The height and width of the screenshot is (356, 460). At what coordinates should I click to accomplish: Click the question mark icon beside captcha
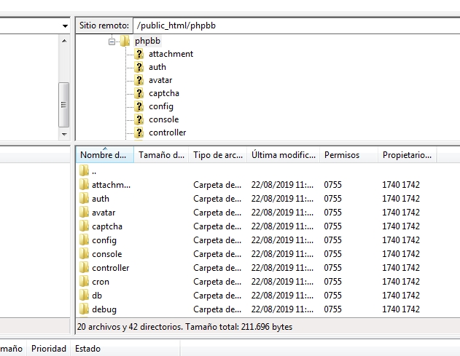(x=140, y=93)
